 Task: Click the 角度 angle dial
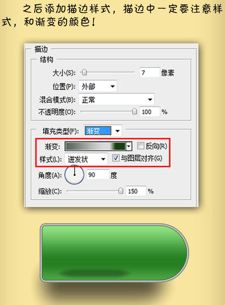point(74,175)
